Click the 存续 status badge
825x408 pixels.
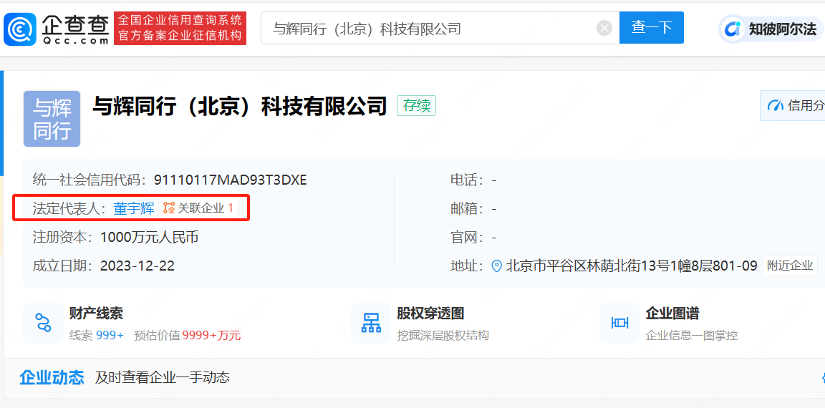click(x=417, y=106)
